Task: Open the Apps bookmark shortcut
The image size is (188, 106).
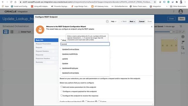Action: coord(5,6)
